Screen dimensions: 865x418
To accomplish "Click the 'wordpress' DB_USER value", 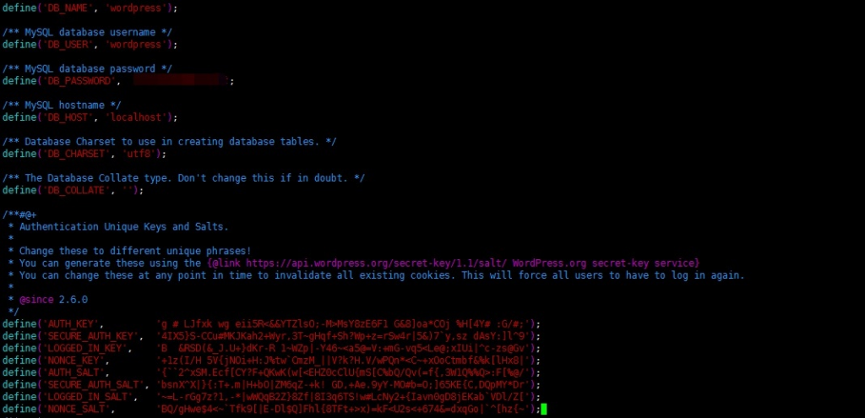I will [x=134, y=45].
